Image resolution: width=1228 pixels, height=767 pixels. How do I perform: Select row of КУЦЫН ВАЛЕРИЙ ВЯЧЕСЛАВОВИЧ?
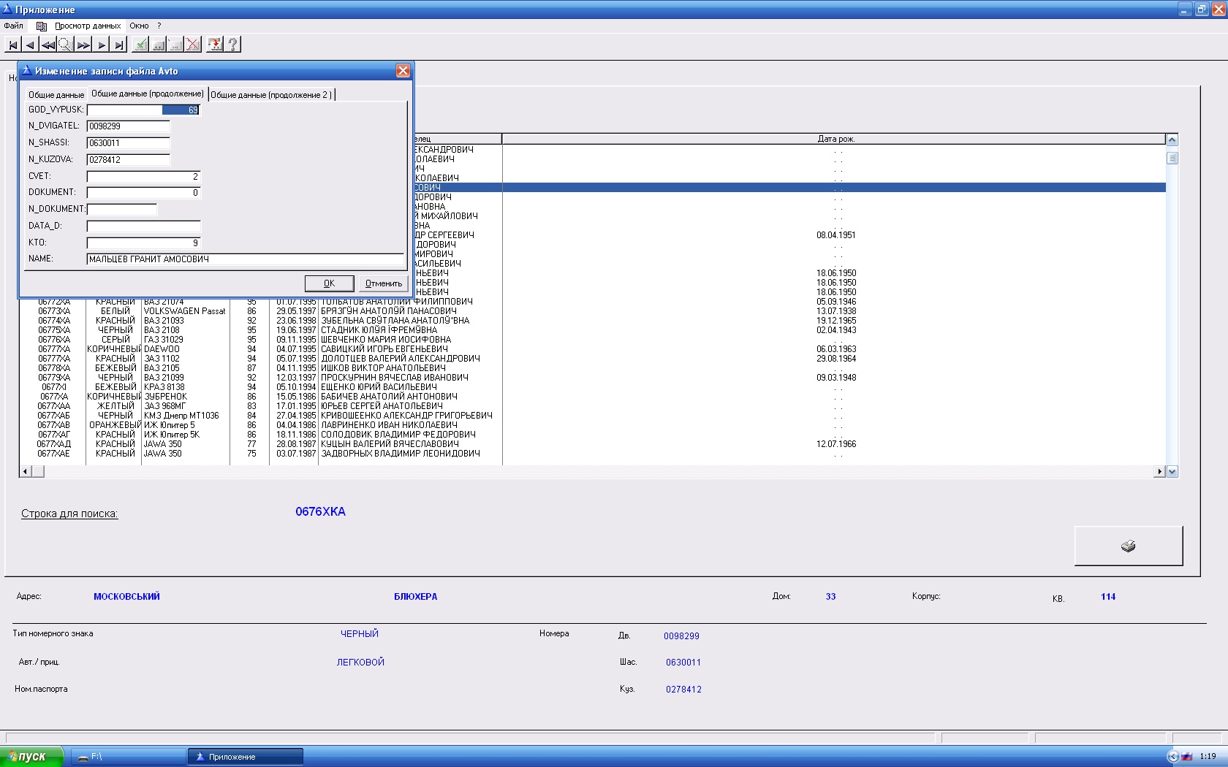pos(592,444)
